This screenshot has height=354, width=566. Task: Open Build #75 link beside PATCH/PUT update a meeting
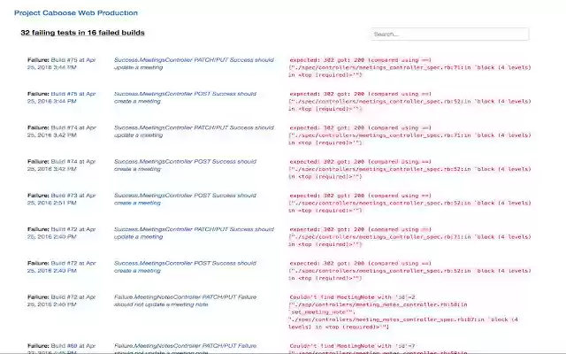click(62, 64)
